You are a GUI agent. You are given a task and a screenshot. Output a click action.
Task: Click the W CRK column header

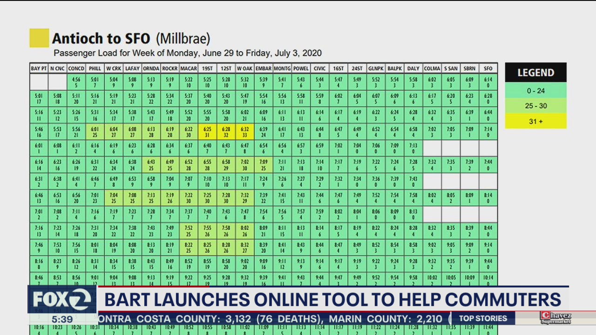point(114,68)
